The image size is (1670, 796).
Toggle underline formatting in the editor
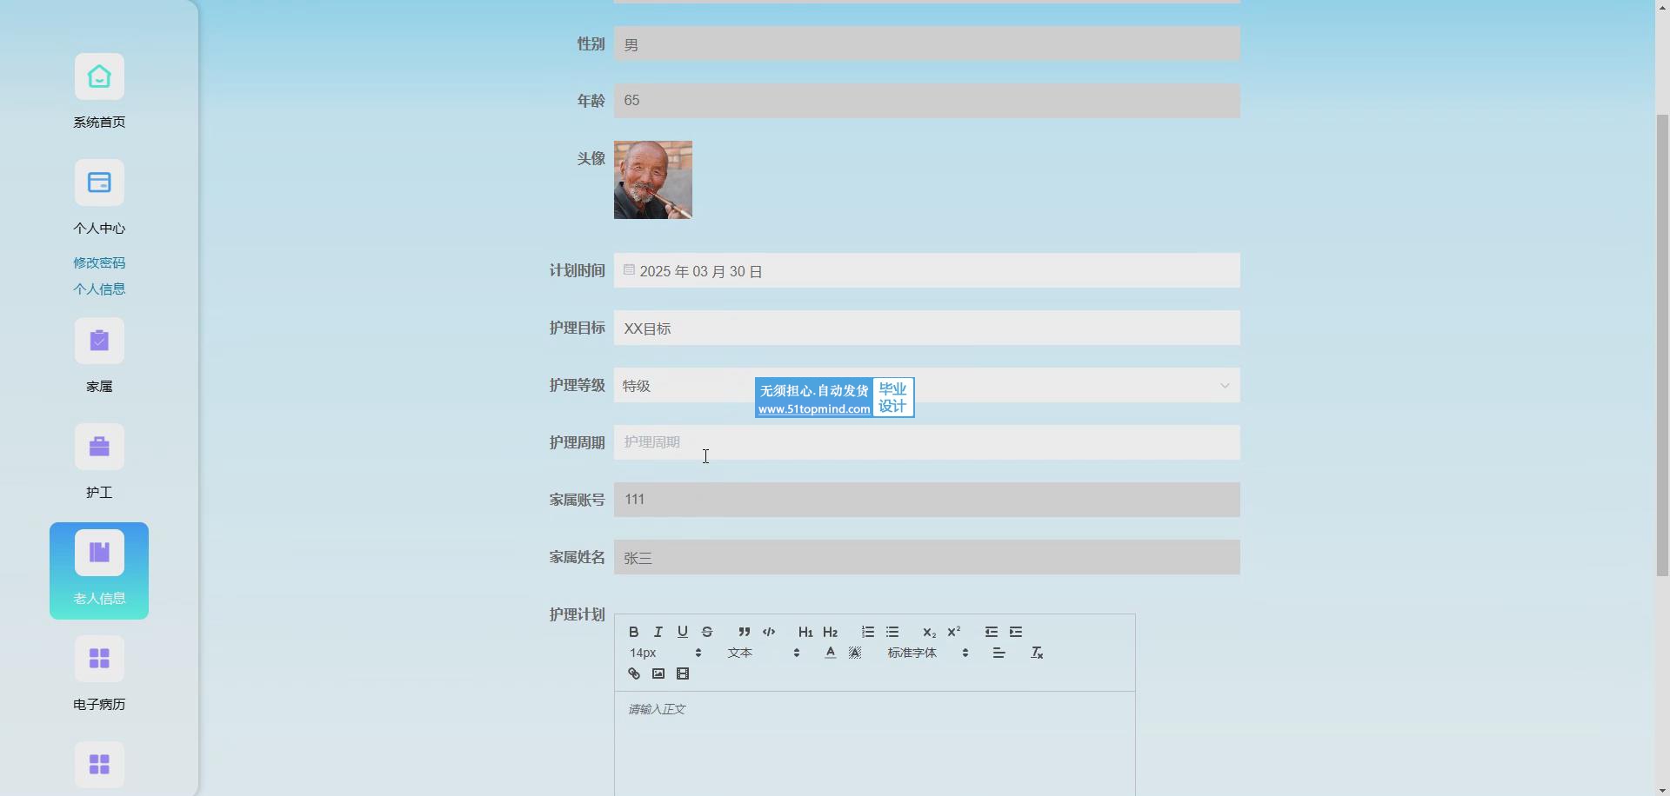(x=682, y=632)
